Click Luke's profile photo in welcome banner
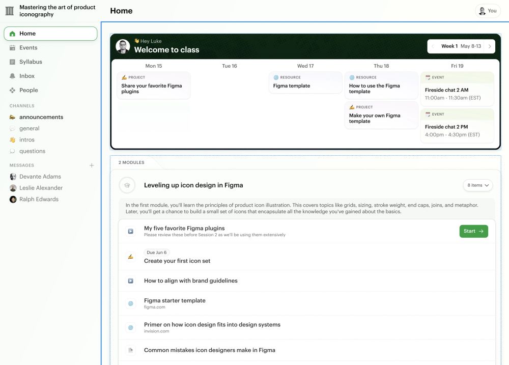 [123, 46]
